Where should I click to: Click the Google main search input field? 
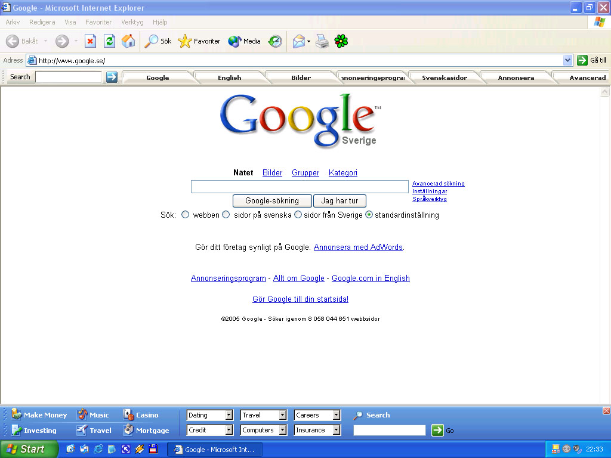pos(300,187)
